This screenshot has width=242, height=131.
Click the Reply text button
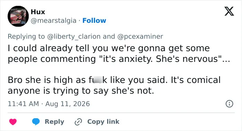click(55, 122)
